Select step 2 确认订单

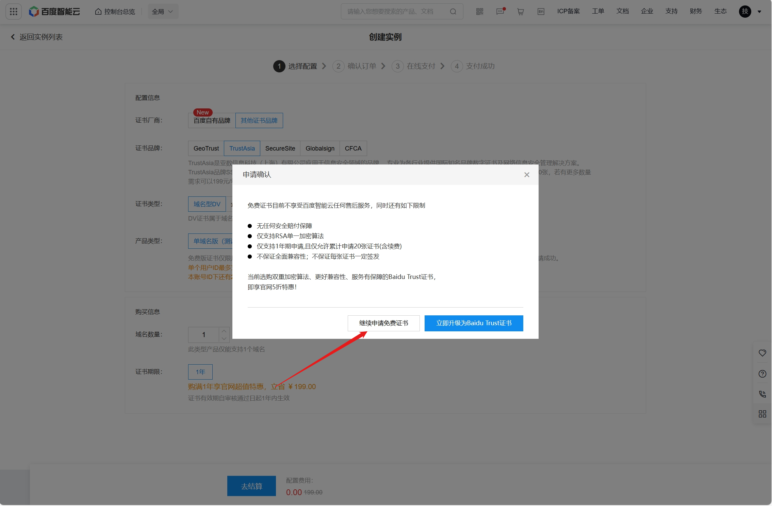[x=354, y=66]
